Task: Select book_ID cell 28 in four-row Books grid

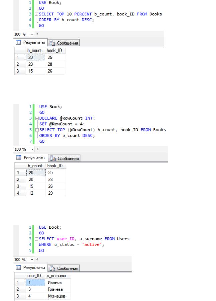Action: click(56, 179)
